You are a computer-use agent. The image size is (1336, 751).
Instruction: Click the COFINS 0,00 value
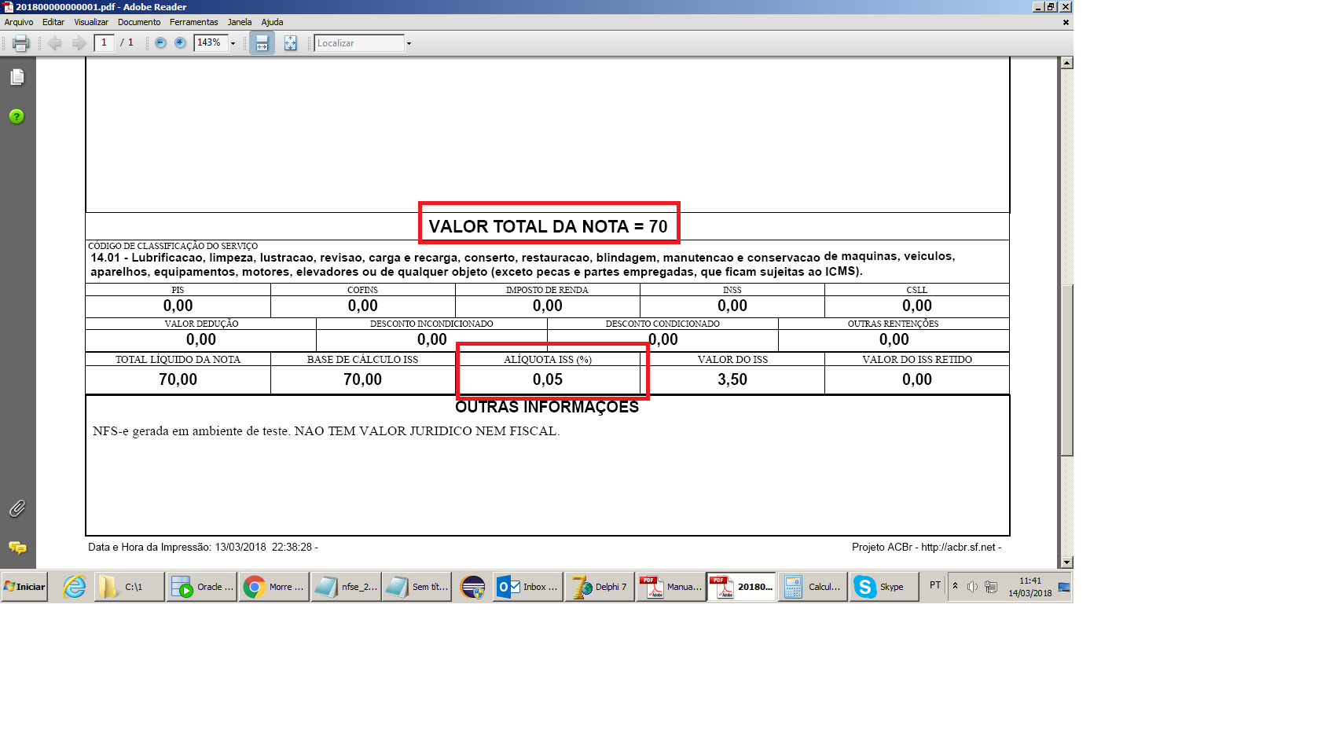pyautogui.click(x=363, y=306)
